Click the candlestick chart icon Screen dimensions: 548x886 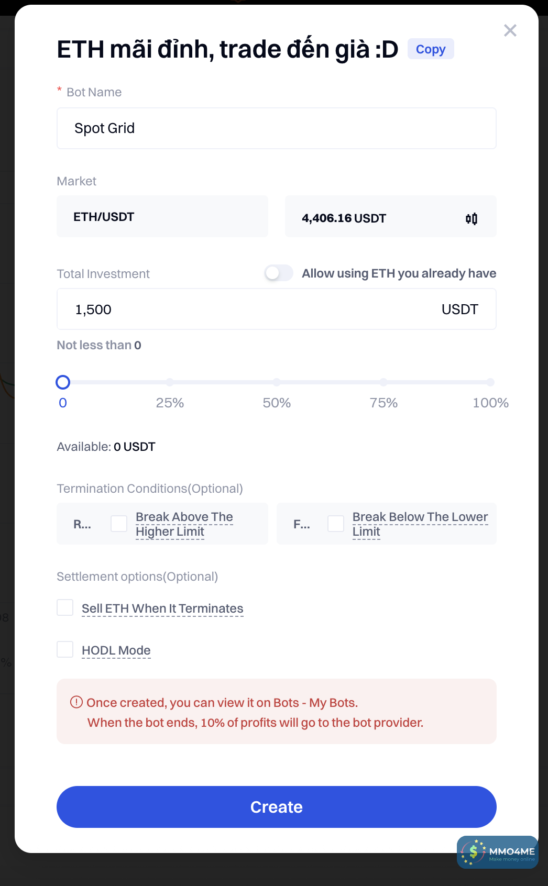point(472,218)
